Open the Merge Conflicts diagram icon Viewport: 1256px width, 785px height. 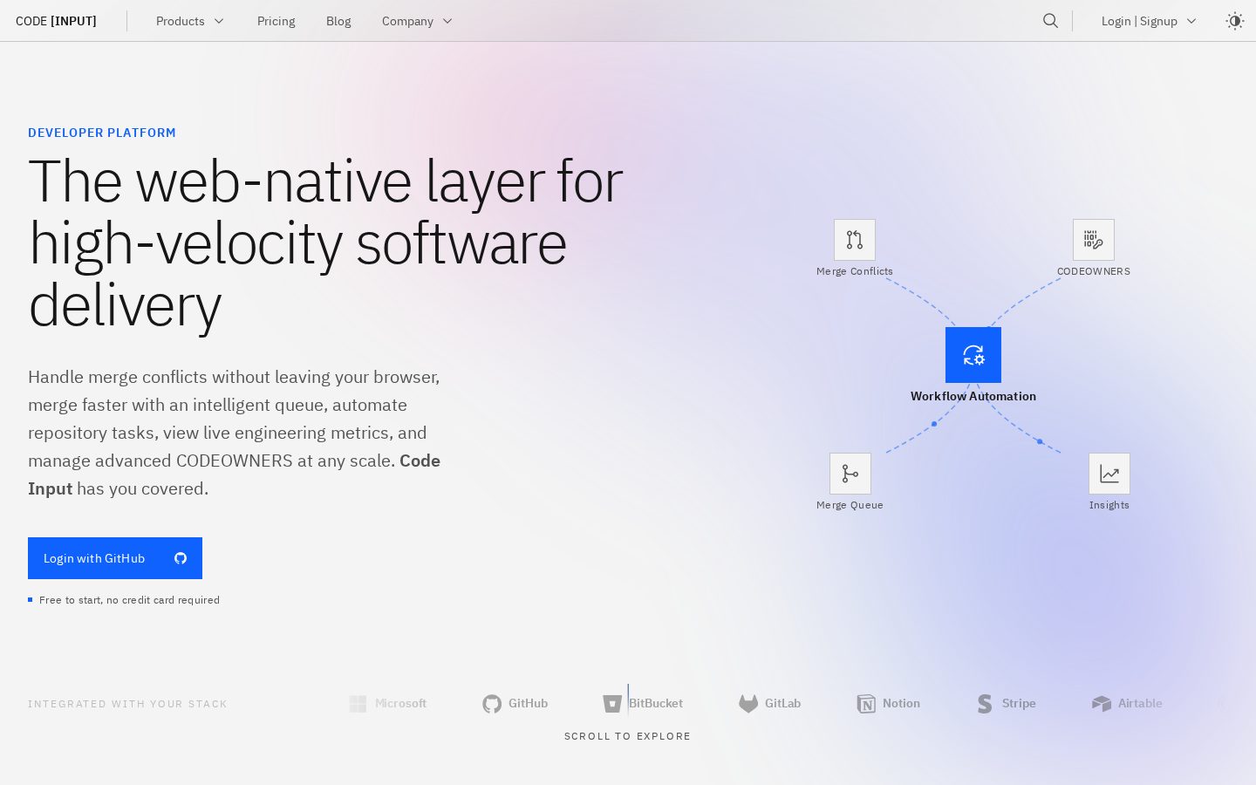[x=855, y=240]
